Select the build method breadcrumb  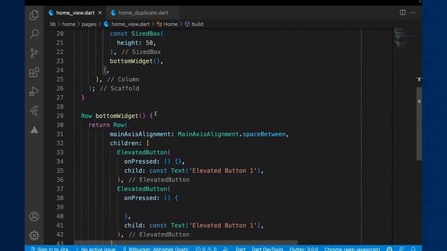(194, 24)
